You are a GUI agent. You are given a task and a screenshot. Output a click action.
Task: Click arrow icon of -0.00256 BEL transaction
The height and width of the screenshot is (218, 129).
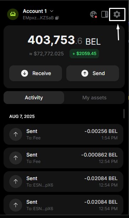16,134
